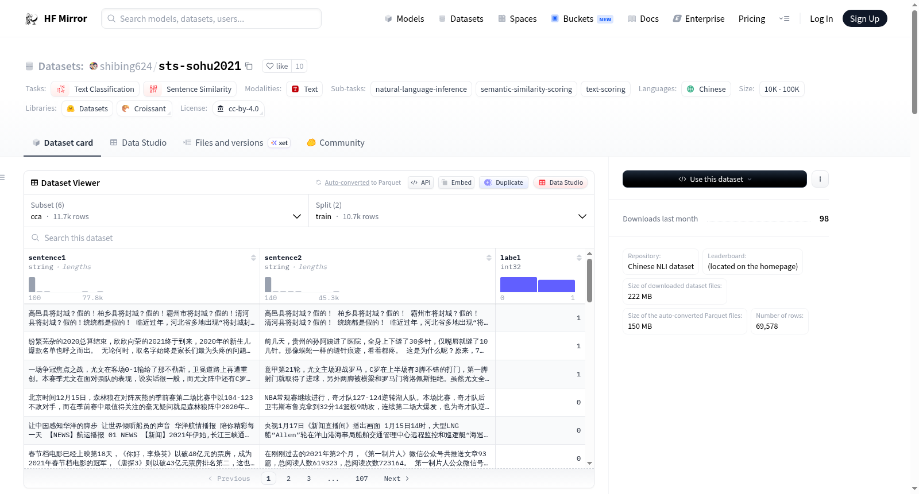This screenshot has width=919, height=494.
Task: Copy dataset name with the copy icon
Action: 249,66
